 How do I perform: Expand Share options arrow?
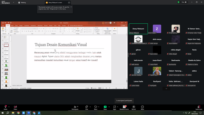[109, 107]
